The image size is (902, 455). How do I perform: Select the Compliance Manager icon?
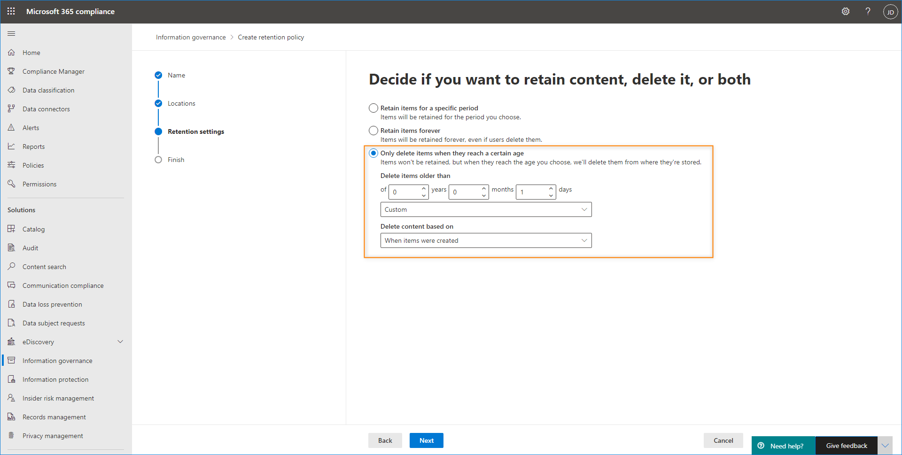coord(11,71)
